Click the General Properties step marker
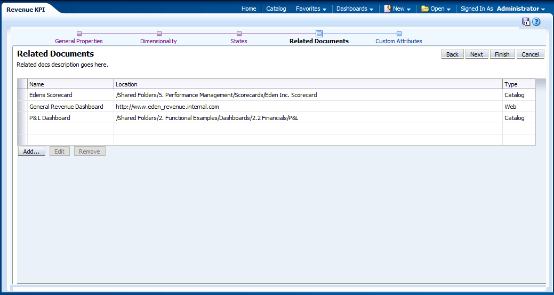The height and width of the screenshot is (295, 554). (79, 34)
